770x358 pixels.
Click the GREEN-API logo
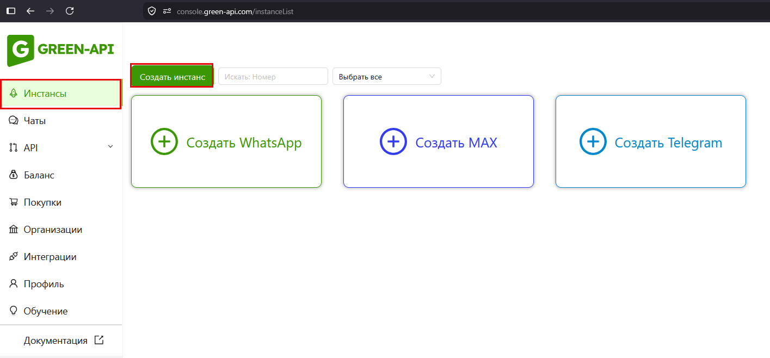tap(60, 50)
